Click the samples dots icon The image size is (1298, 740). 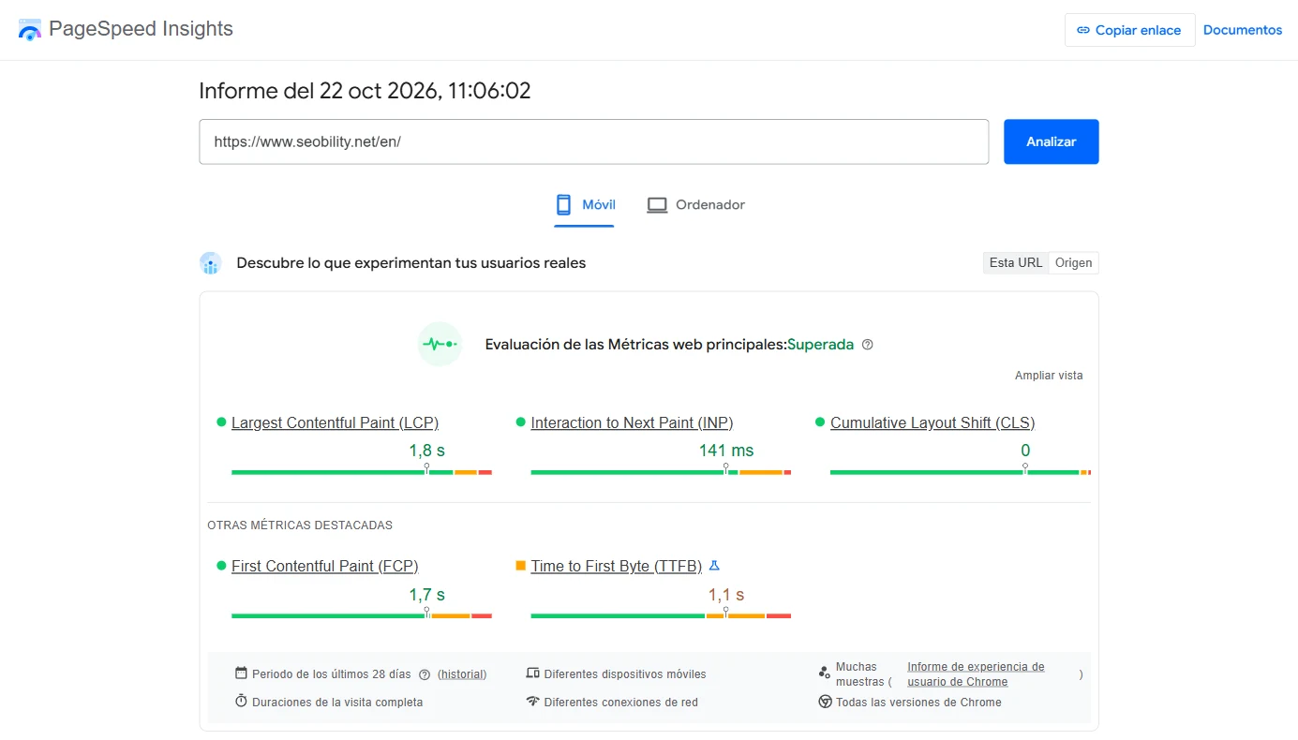point(825,673)
